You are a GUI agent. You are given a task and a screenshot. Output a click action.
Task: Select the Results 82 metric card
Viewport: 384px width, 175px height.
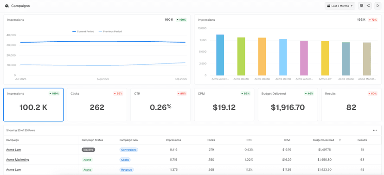click(x=352, y=105)
